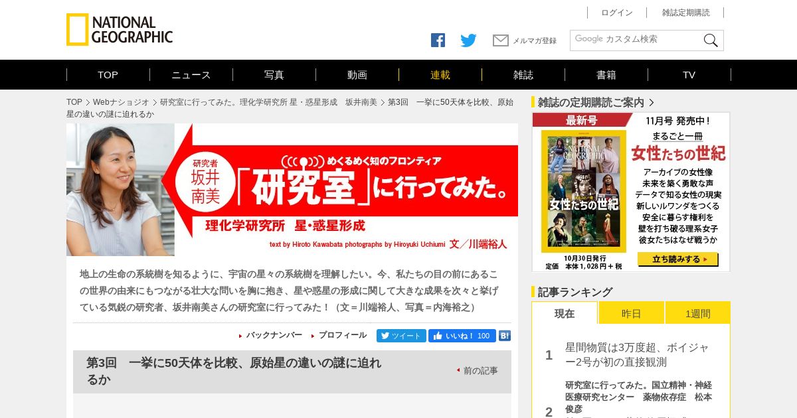
Task: Click the Hatena bookmark B! icon
Action: pyautogui.click(x=505, y=336)
